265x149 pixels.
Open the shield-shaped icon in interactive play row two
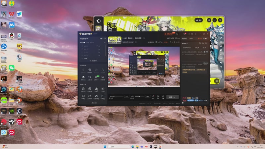(x=90, y=77)
